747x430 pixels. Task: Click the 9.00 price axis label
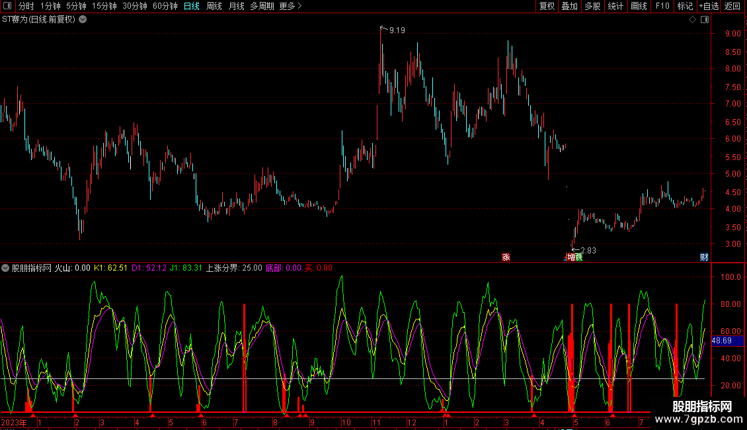[732, 33]
